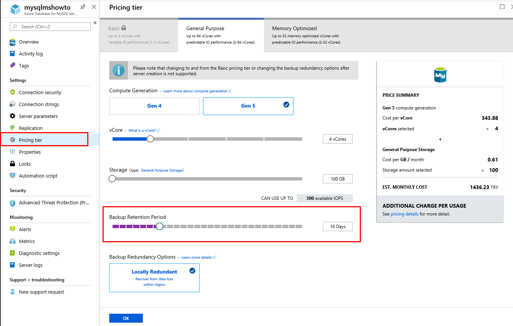
Task: Open General Purpose Storage type link
Action: 162,170
